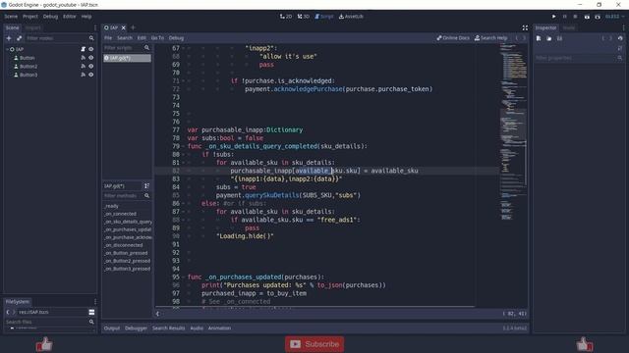The image size is (629, 353).
Task: Select the Button node in scene tree
Action: point(27,58)
